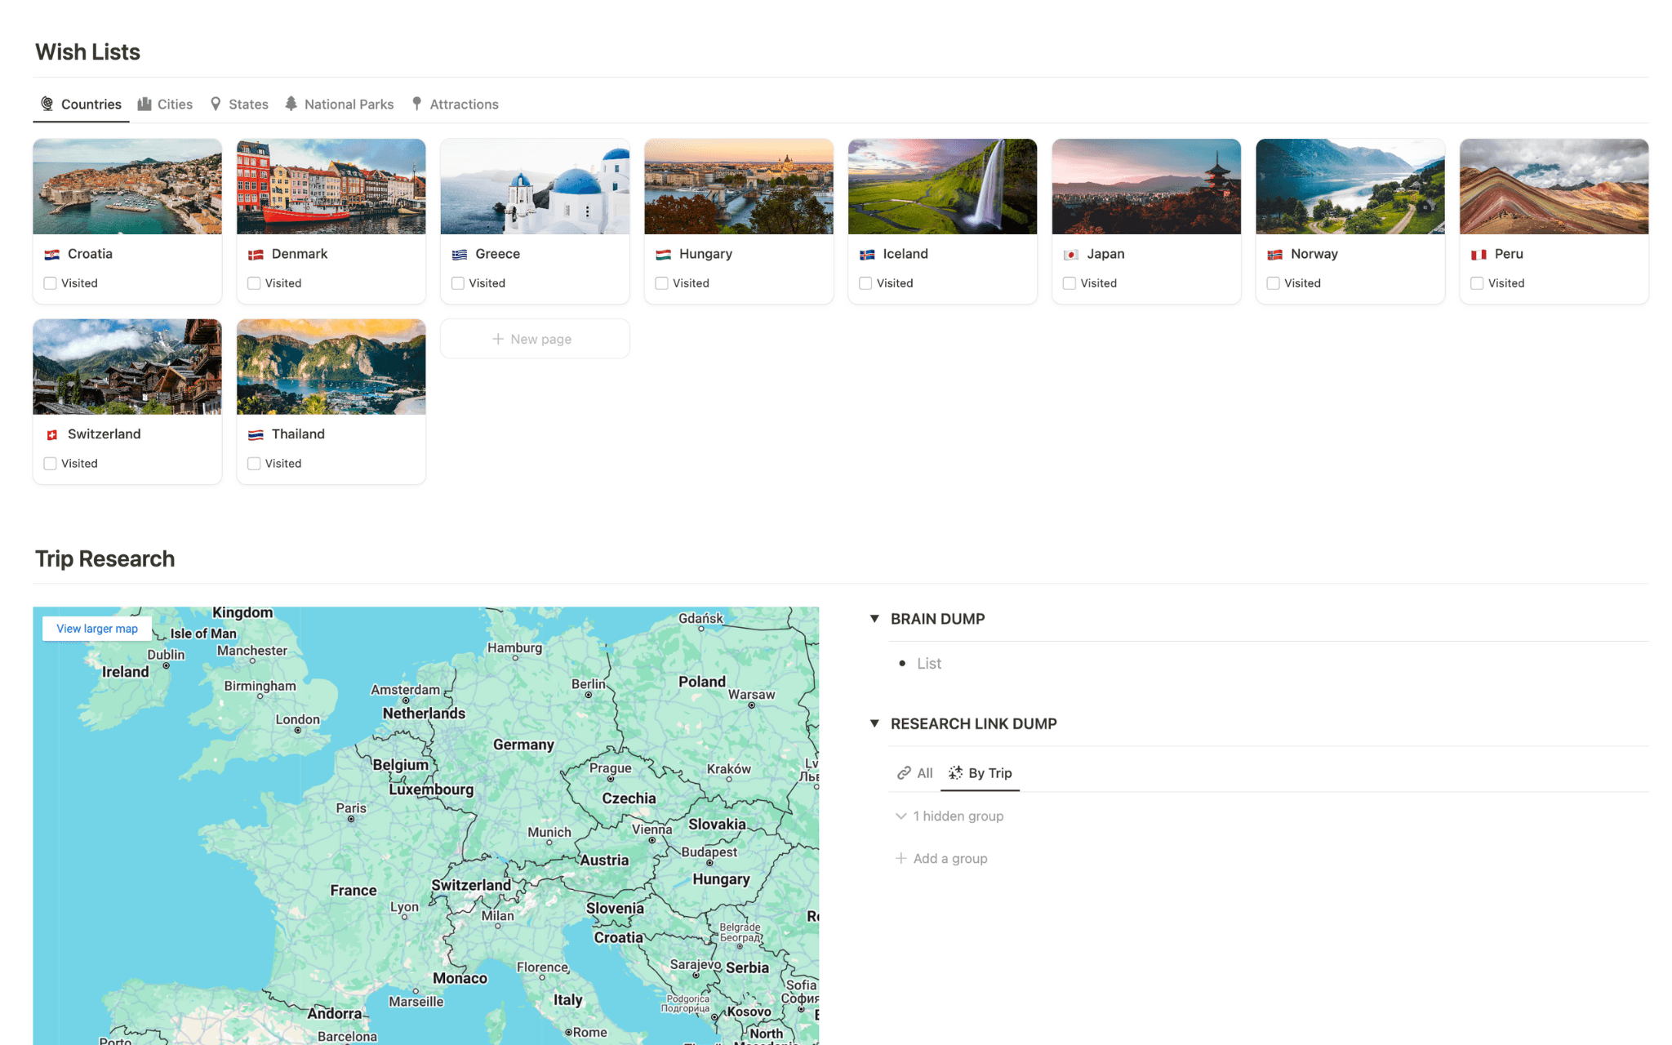Click the List bullet text

coord(929,664)
